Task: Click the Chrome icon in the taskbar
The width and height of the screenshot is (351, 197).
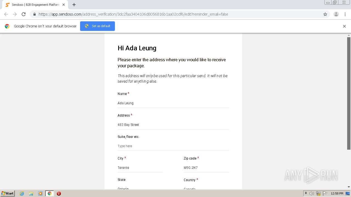Action: (x=49, y=193)
